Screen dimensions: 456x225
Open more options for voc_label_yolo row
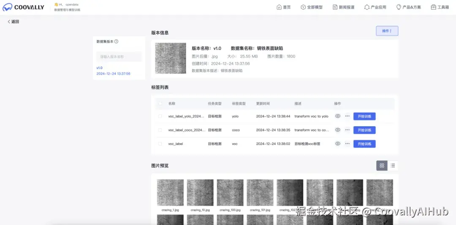347,116
